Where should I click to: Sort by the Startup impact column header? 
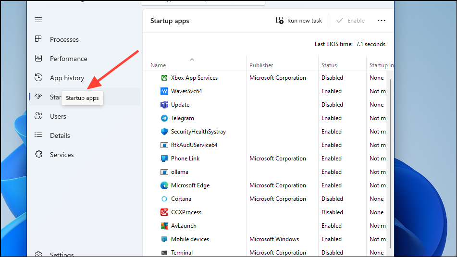[x=381, y=65]
